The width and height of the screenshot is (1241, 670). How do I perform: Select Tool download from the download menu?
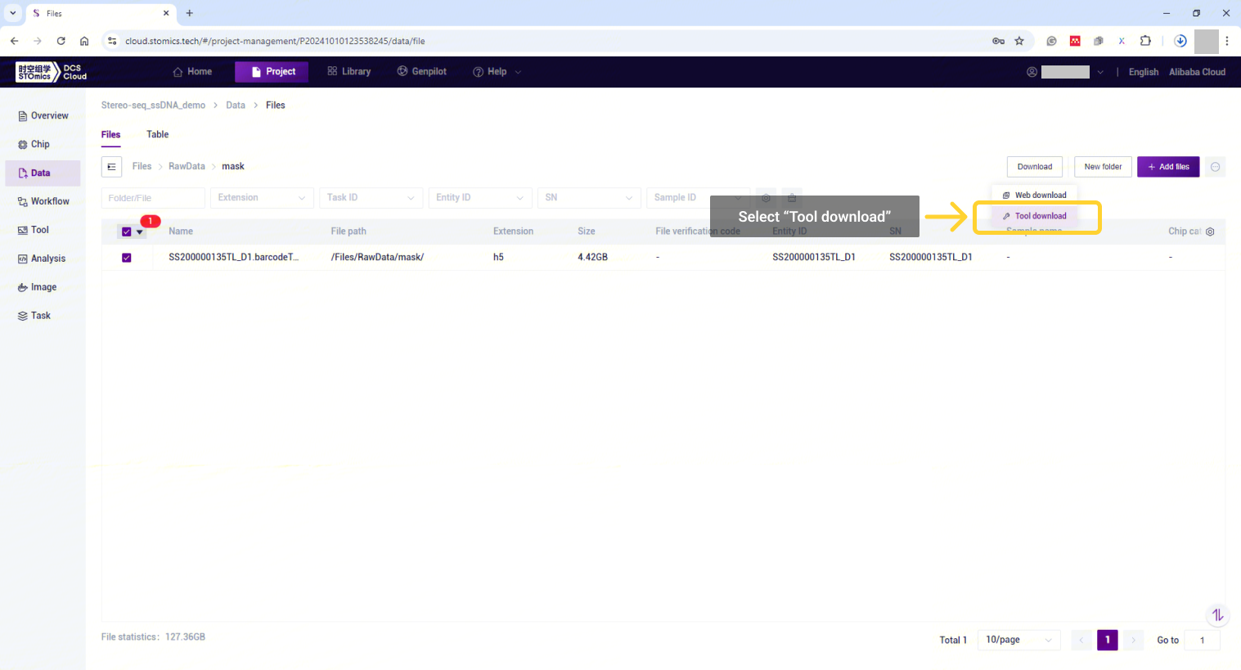1040,216
